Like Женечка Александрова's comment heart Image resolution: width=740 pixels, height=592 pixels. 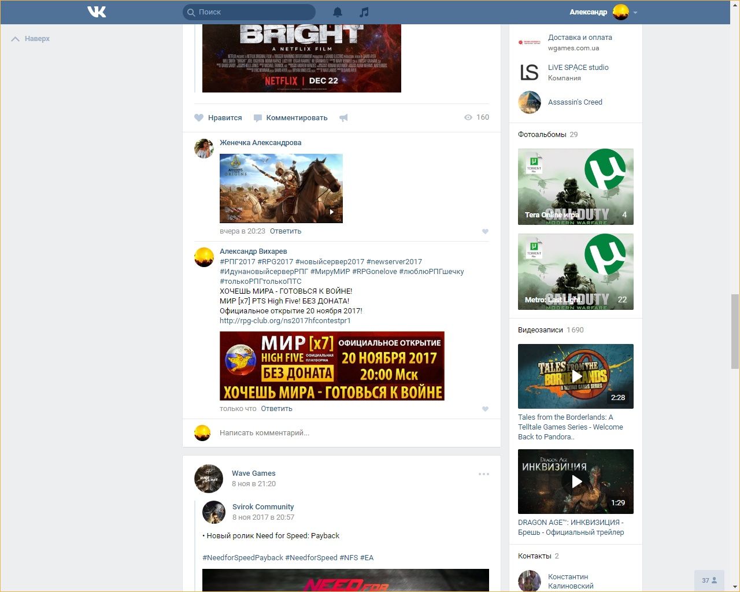coord(485,231)
